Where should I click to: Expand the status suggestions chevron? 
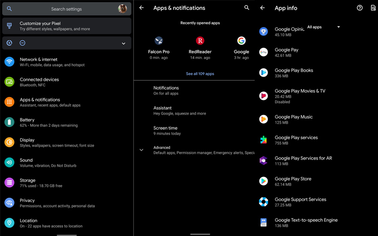pos(124,43)
